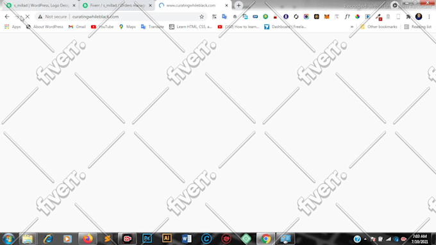Open Illustrator from the taskbar
This screenshot has width=436, height=245.
pos(167,239)
